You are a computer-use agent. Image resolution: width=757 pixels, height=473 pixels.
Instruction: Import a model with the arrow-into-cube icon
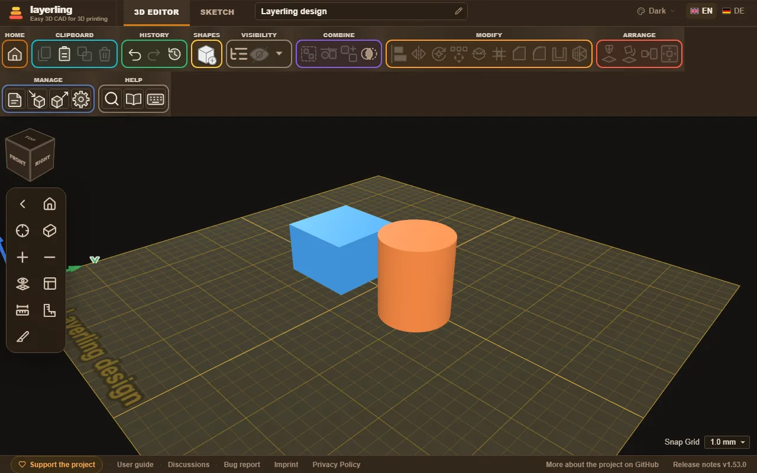pyautogui.click(x=37, y=99)
